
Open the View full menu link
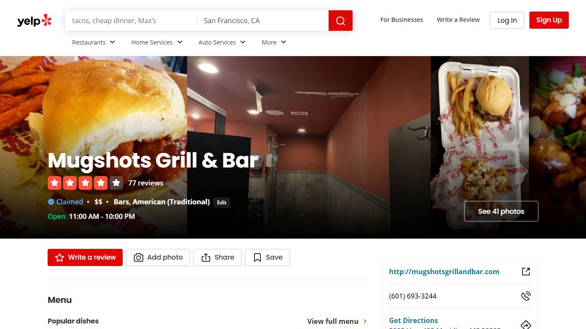pos(337,321)
